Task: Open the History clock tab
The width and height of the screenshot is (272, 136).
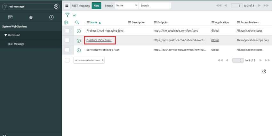Action: coord(51,17)
